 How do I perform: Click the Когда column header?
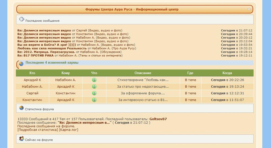[x=227, y=73]
